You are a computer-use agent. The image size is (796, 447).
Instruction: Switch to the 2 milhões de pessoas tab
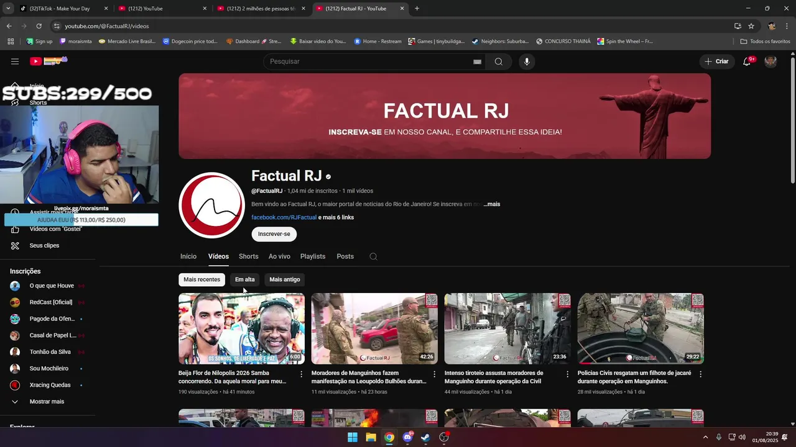(261, 9)
